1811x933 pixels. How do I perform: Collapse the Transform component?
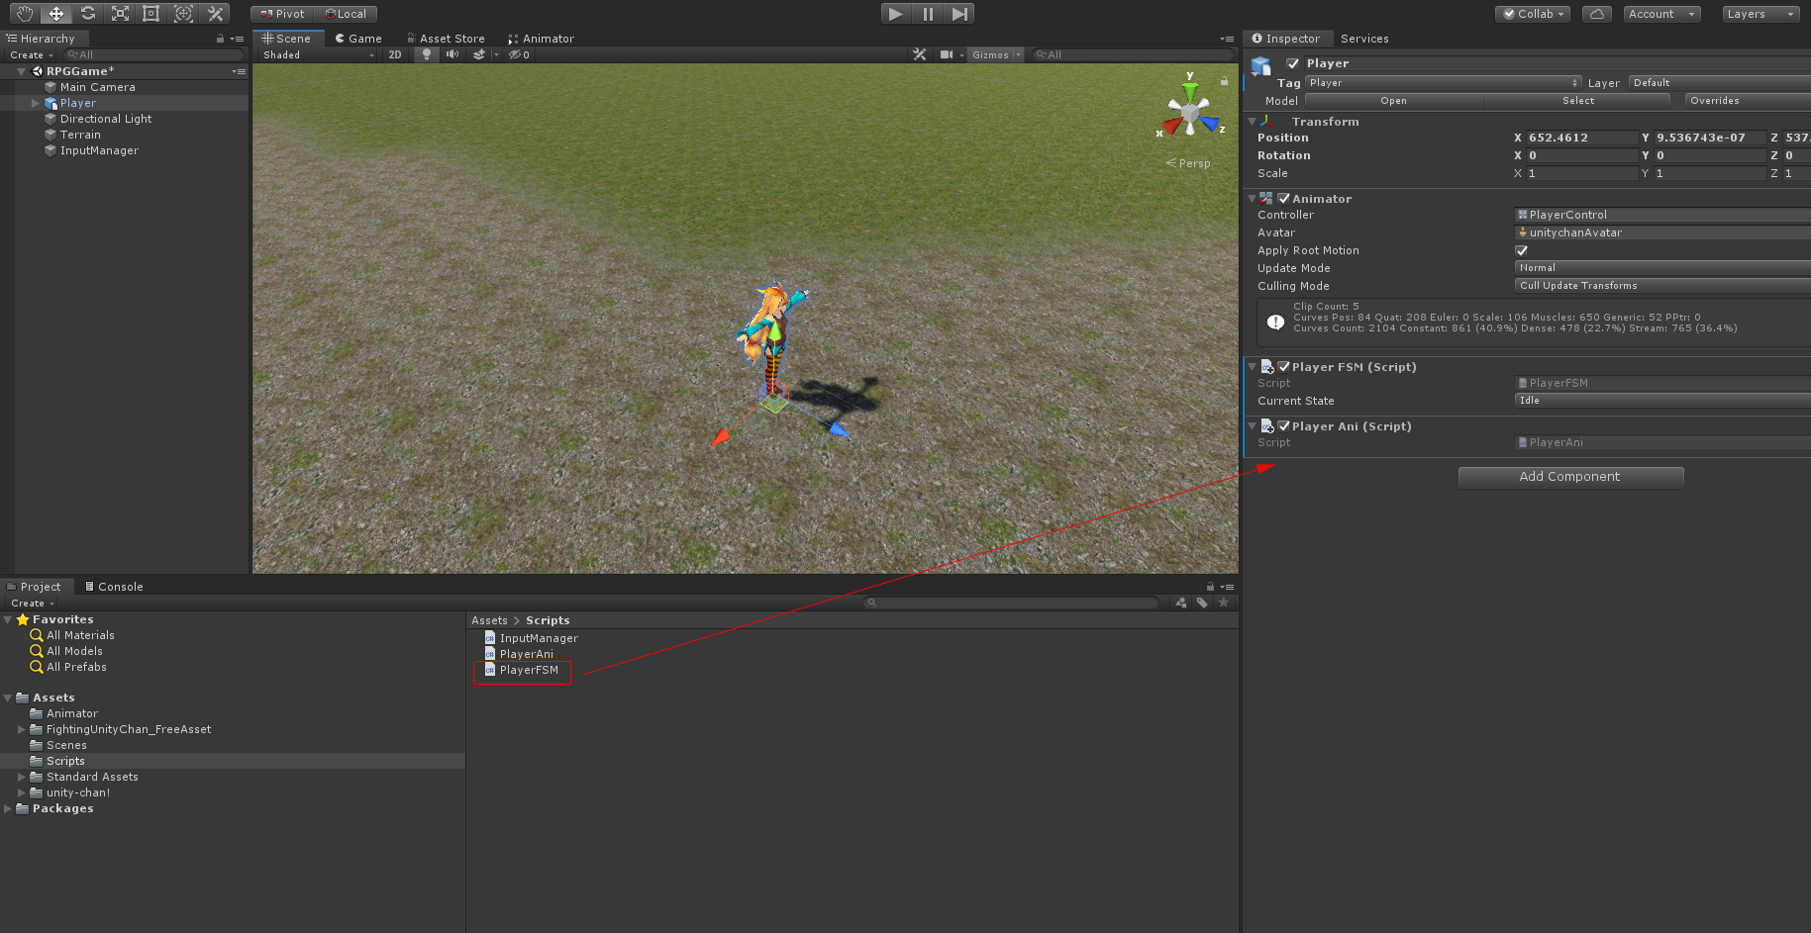tap(1252, 121)
